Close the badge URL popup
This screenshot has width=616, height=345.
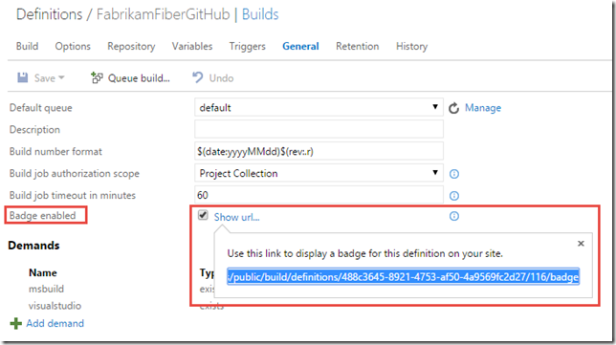click(x=581, y=244)
